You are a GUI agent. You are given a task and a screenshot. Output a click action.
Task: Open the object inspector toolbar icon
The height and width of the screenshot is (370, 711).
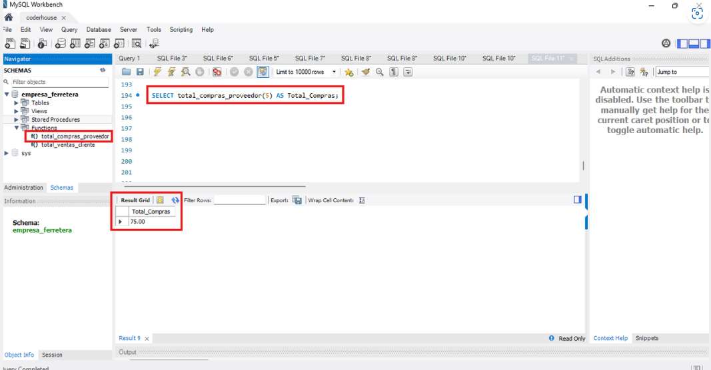click(42, 43)
